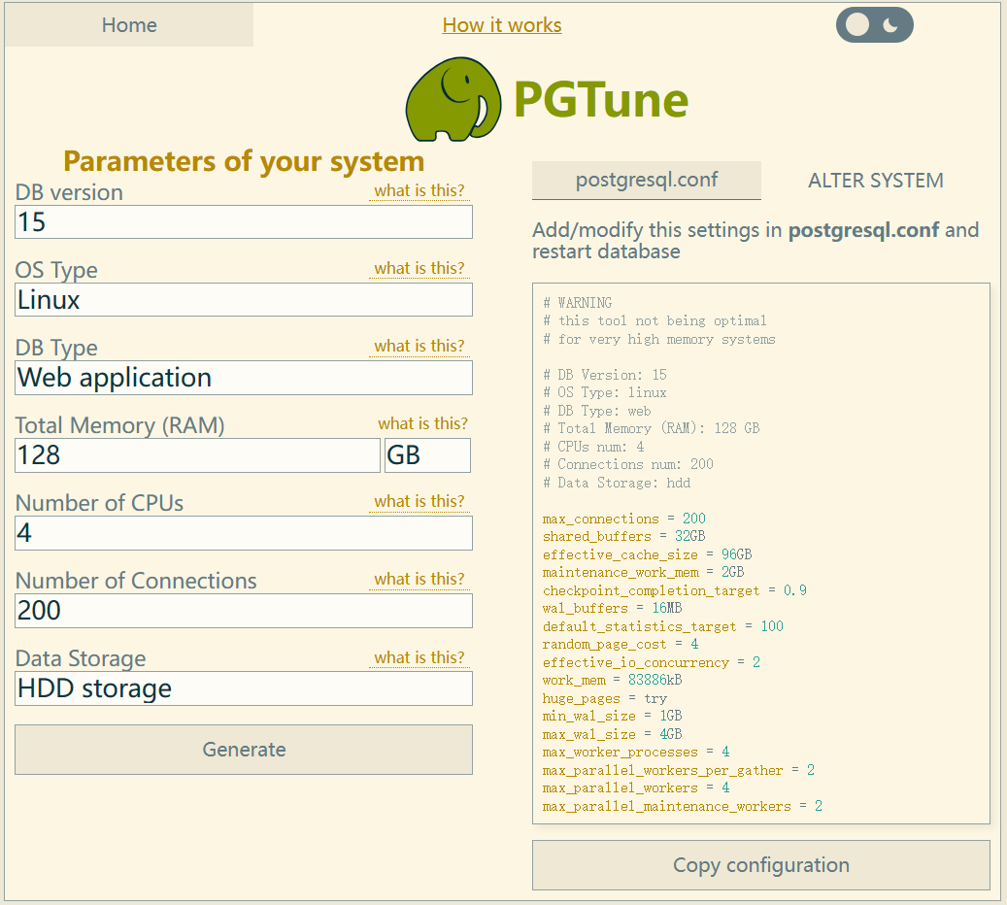The height and width of the screenshot is (905, 1007).
Task: Click the max_connections = 200 line
Action: click(x=623, y=519)
